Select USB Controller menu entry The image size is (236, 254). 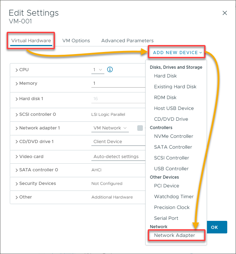coord(171,169)
